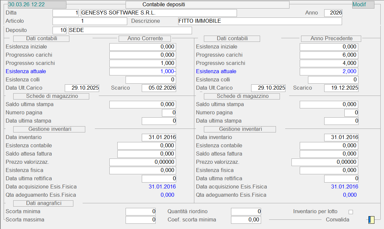384x229 pixels.
Task: Toggle the Inventario per lotto checkbox
Action: [351, 212]
